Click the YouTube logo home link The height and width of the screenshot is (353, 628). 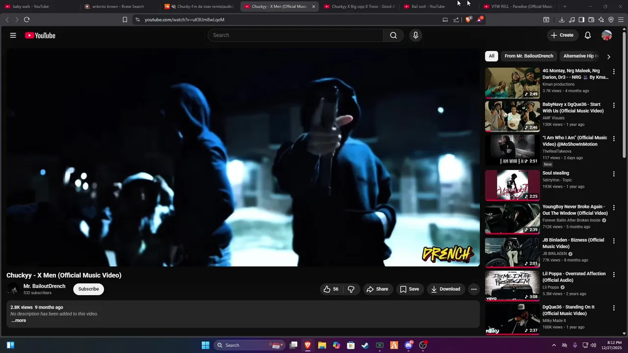pos(40,35)
